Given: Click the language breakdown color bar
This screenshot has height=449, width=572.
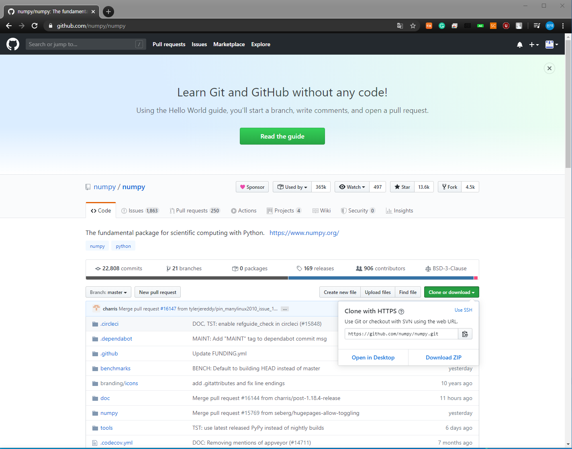Looking at the screenshot, I should pyautogui.click(x=282, y=278).
